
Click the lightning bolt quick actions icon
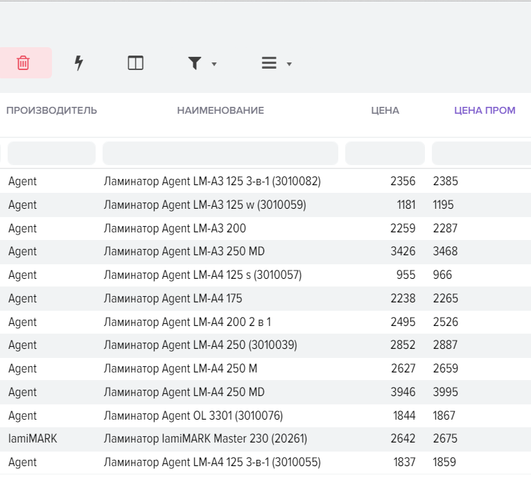[x=79, y=63]
